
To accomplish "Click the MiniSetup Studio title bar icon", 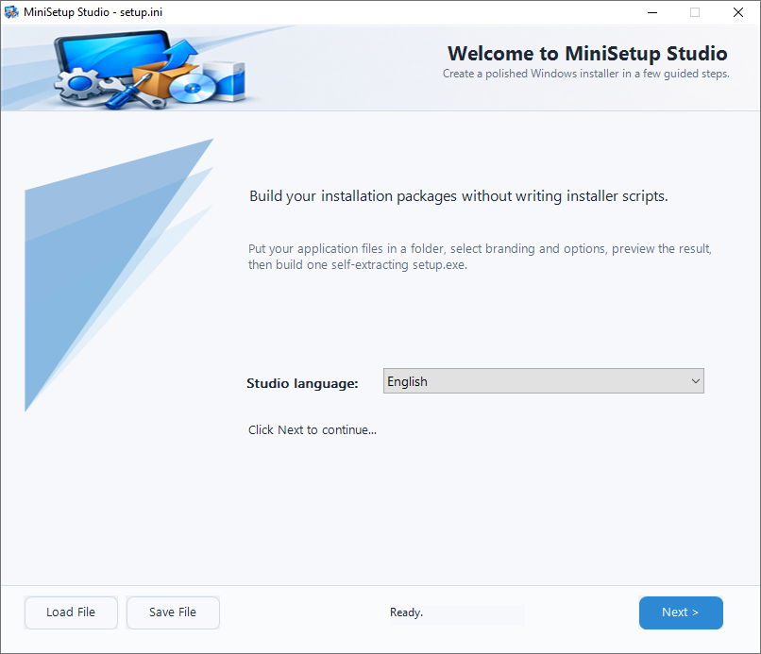I will click(x=11, y=12).
